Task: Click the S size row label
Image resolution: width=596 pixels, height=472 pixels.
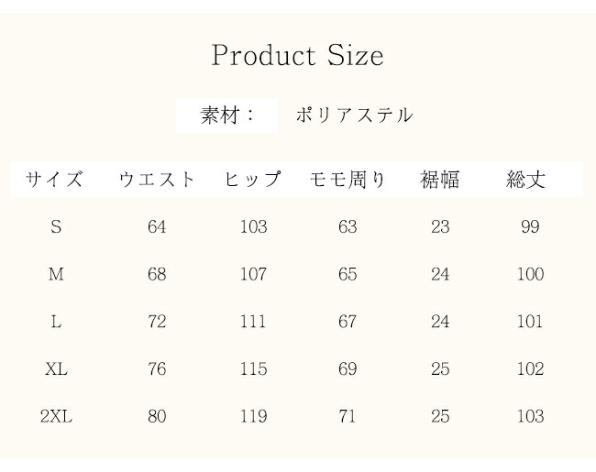Action: (56, 227)
